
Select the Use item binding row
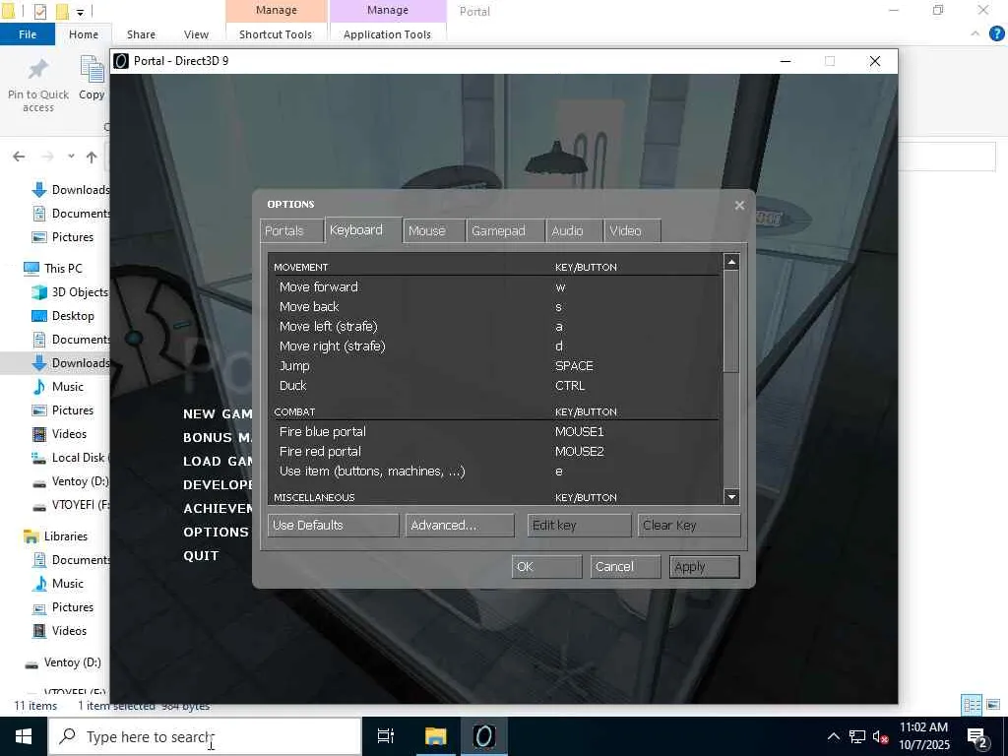point(494,472)
